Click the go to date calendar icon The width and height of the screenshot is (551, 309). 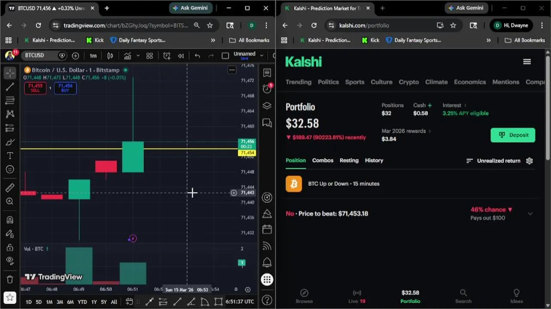[129, 302]
